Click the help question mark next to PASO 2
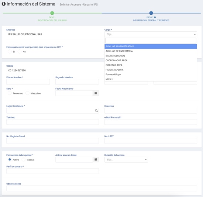The image size is (203, 197). click(155, 17)
